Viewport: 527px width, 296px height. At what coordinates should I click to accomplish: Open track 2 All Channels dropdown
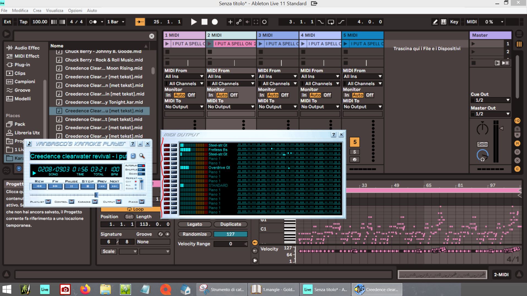(x=231, y=84)
